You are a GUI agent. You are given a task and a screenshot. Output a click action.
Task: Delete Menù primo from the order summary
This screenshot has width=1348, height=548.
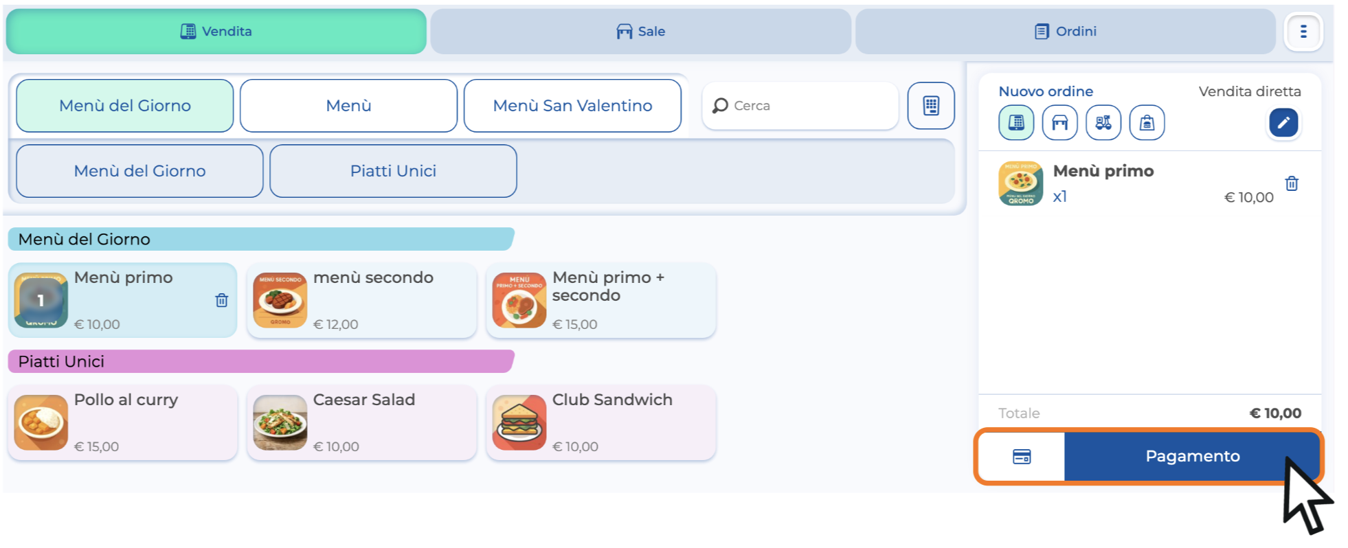[1292, 183]
